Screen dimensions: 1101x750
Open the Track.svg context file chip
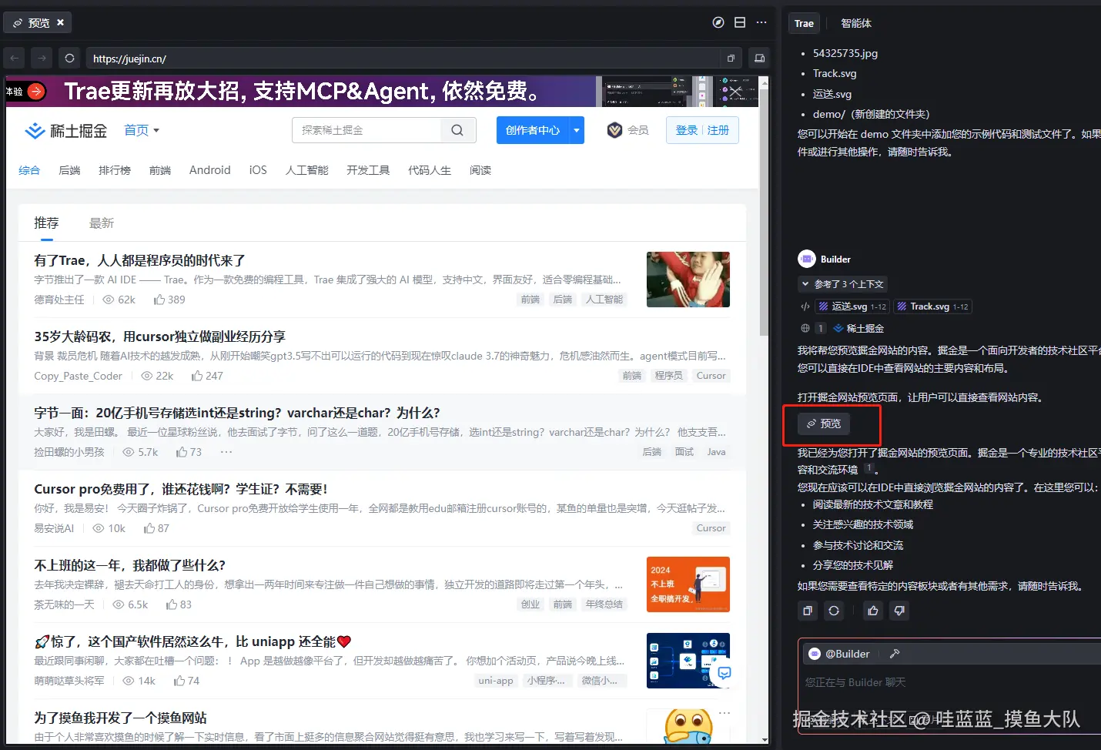[932, 306]
